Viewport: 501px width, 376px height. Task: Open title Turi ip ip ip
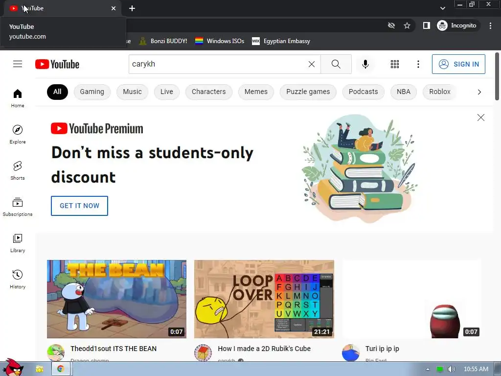click(x=382, y=349)
